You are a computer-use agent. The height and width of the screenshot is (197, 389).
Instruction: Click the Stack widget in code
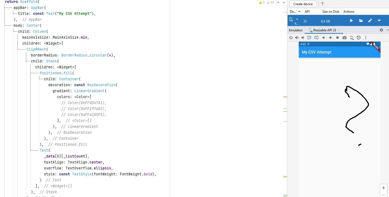[52, 61]
